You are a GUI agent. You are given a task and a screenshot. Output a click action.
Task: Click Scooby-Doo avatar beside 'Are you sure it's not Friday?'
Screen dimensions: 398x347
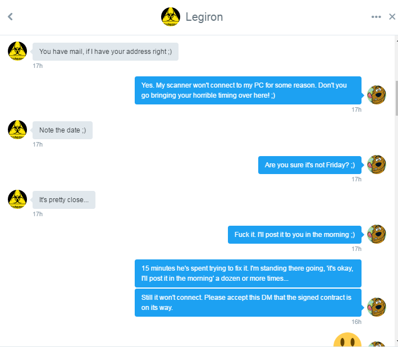point(377,165)
